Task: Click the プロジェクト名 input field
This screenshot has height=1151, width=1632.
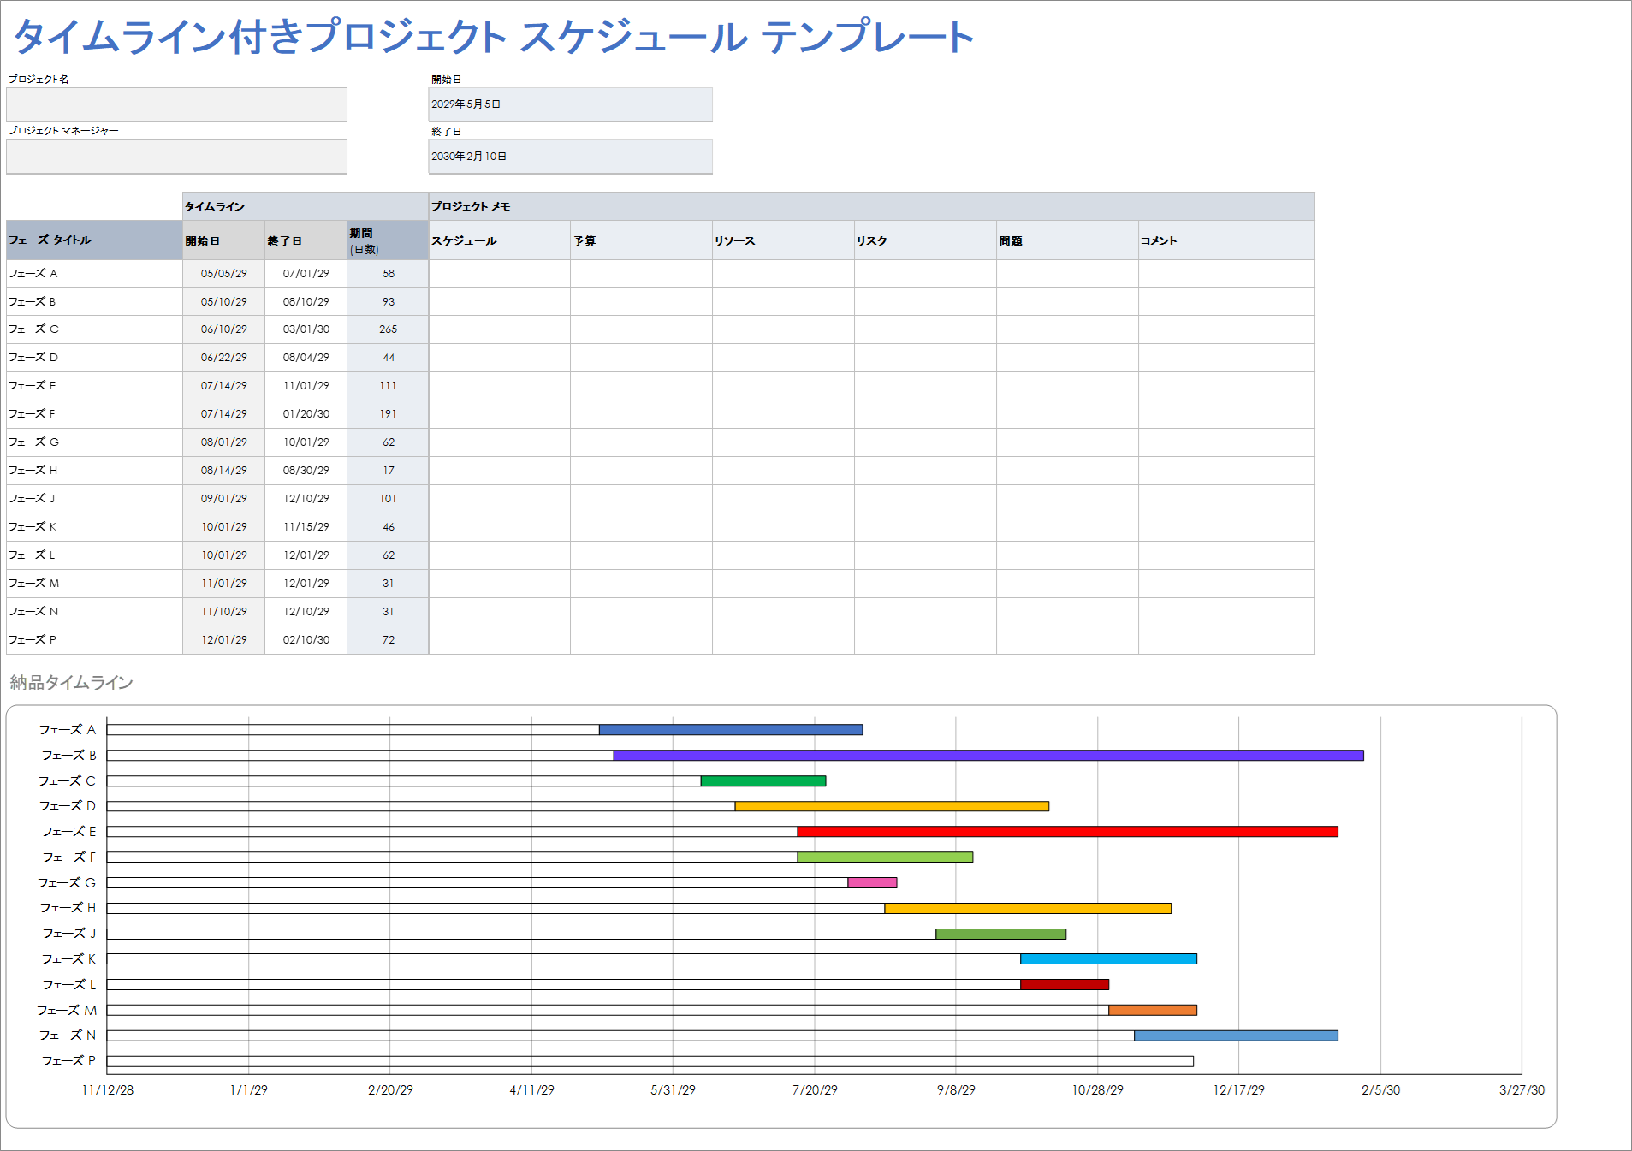Action: coord(176,104)
